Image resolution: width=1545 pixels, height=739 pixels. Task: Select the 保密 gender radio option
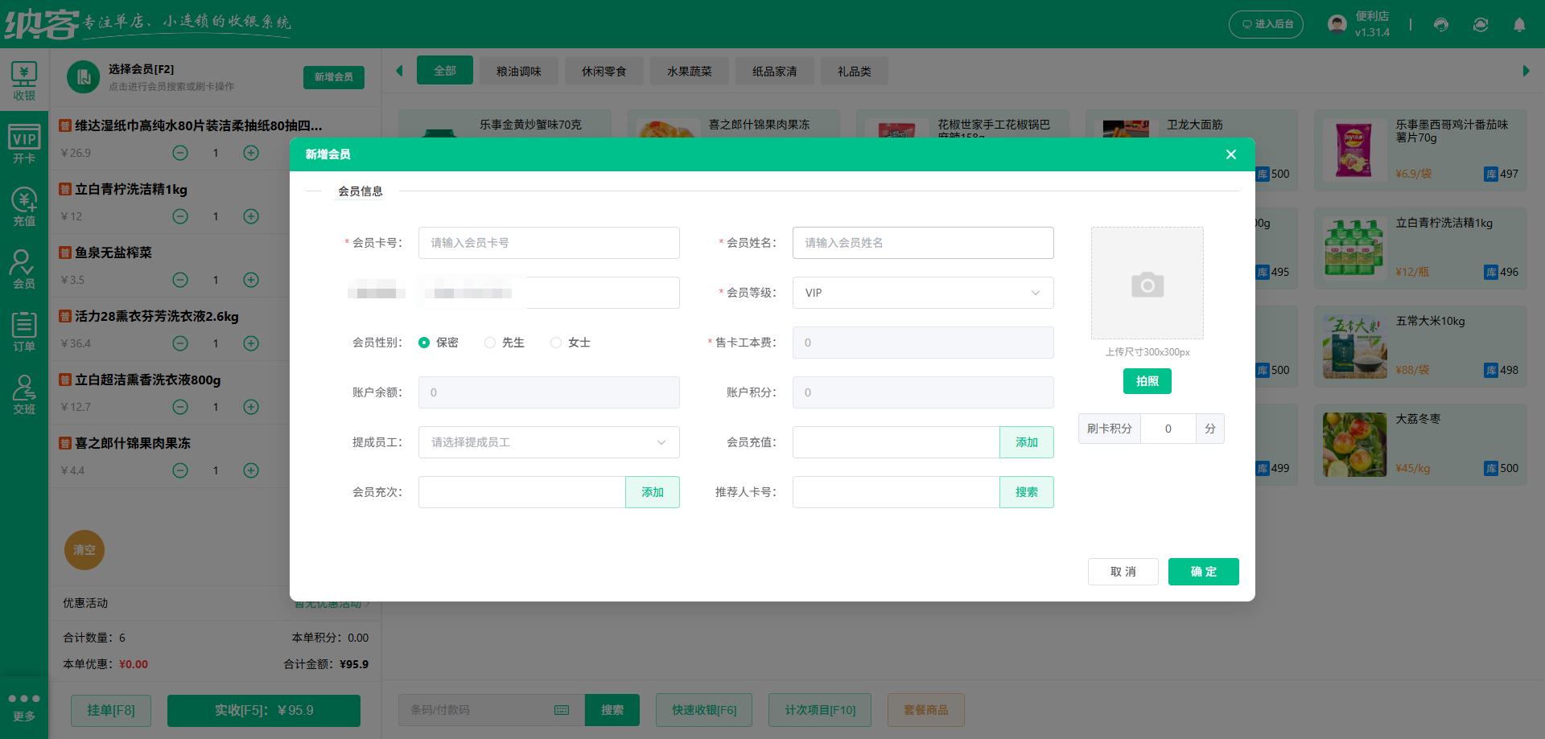(424, 343)
